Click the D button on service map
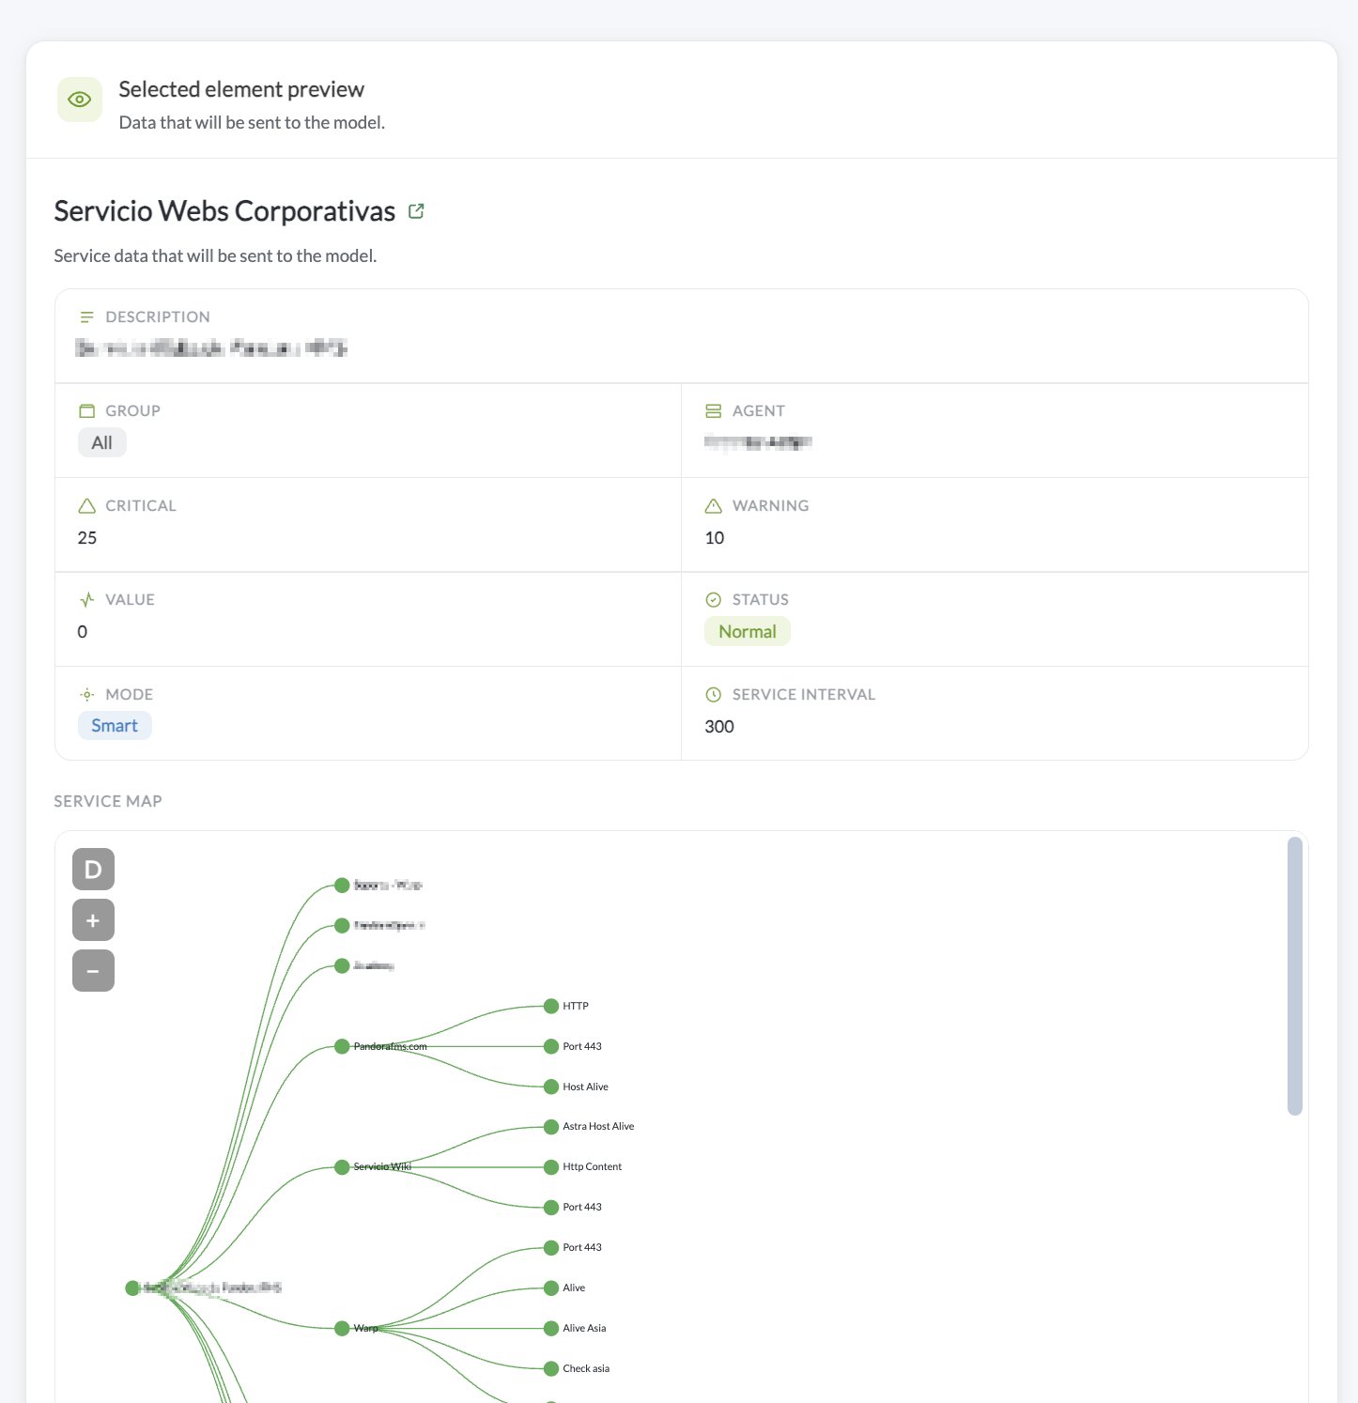The image size is (1358, 1403). [x=93, y=870]
